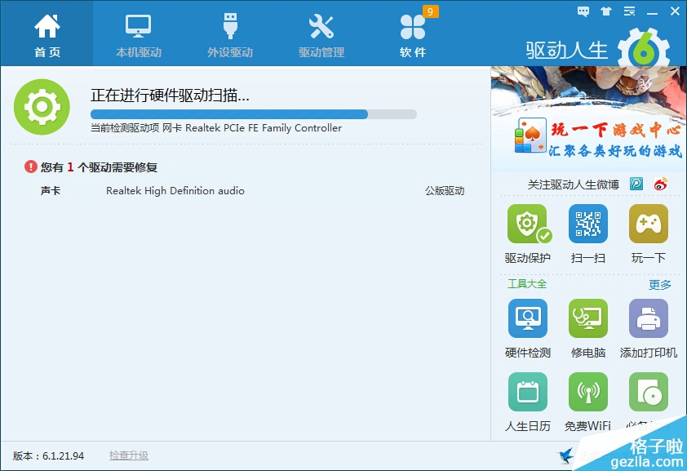This screenshot has width=687, height=471.
Task: Open the disc software tool icon
Action: click(x=649, y=392)
